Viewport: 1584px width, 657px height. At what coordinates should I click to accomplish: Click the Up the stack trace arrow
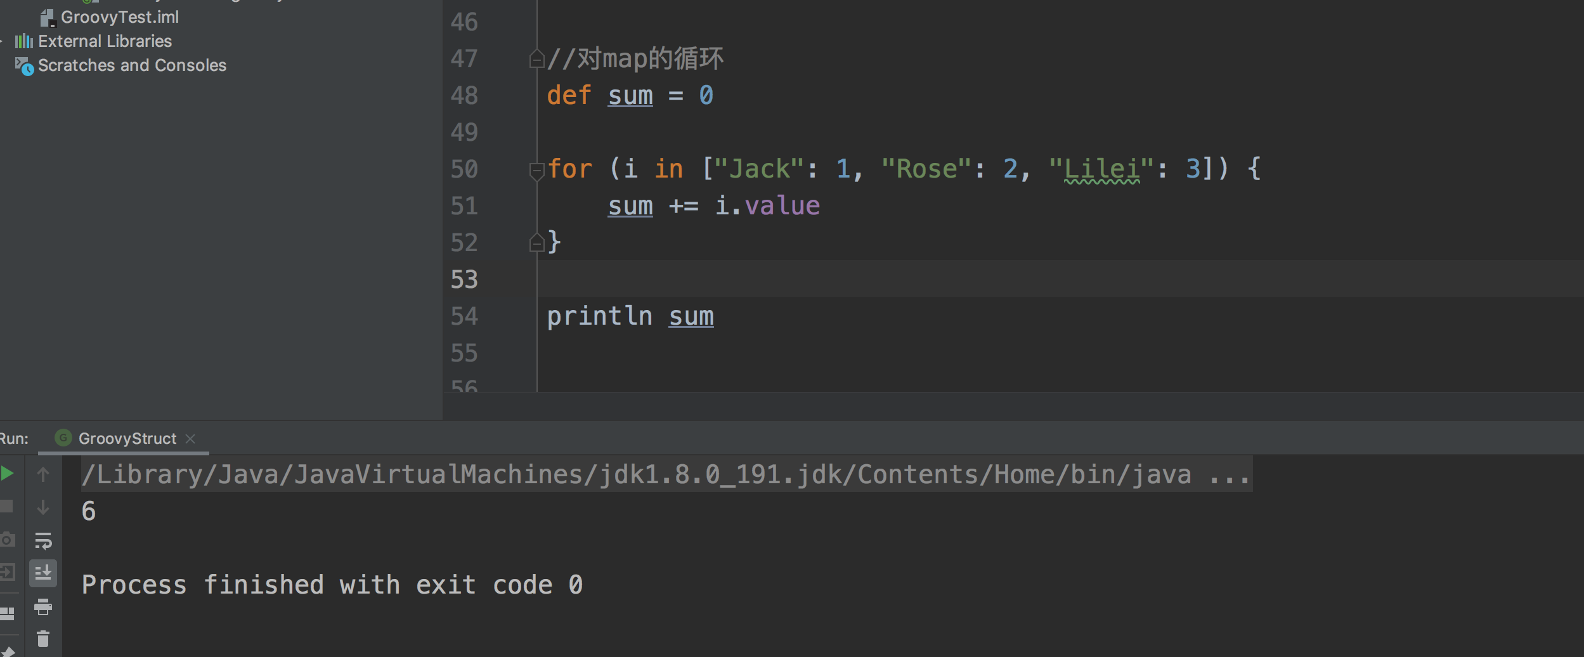coord(43,474)
